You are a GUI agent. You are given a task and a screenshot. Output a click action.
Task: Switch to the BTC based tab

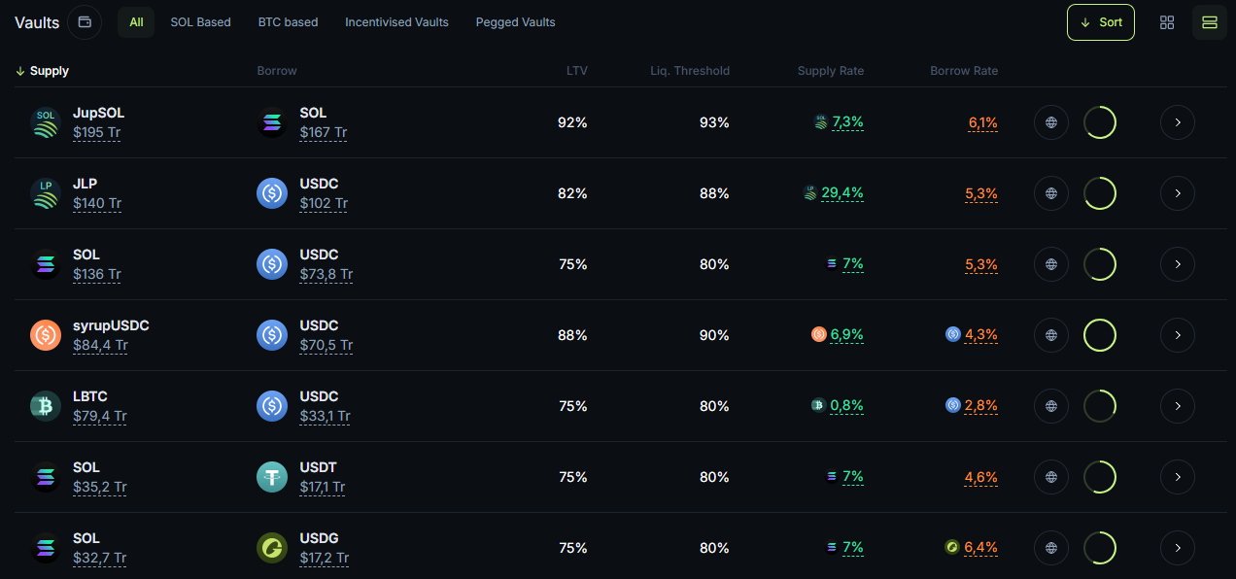pos(288,21)
